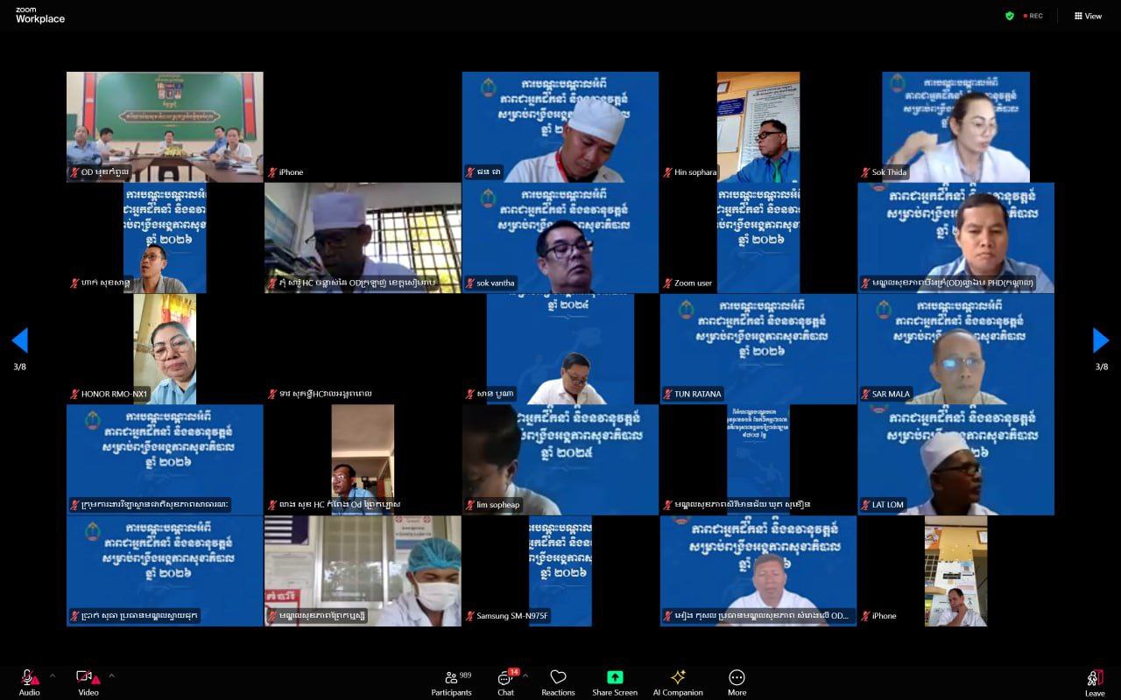The width and height of the screenshot is (1121, 700).
Task: Turn on the camera with Video button
Action: (87, 678)
